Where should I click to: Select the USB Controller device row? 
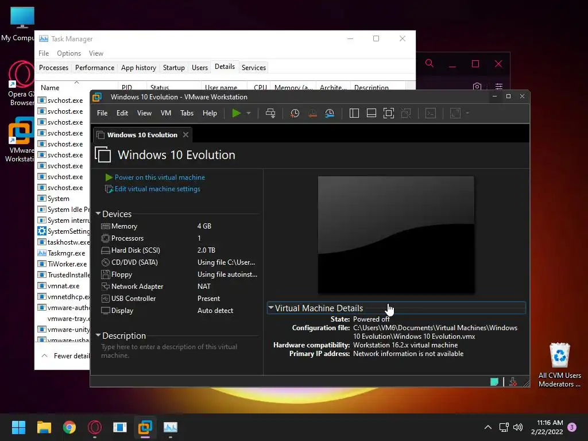179,299
